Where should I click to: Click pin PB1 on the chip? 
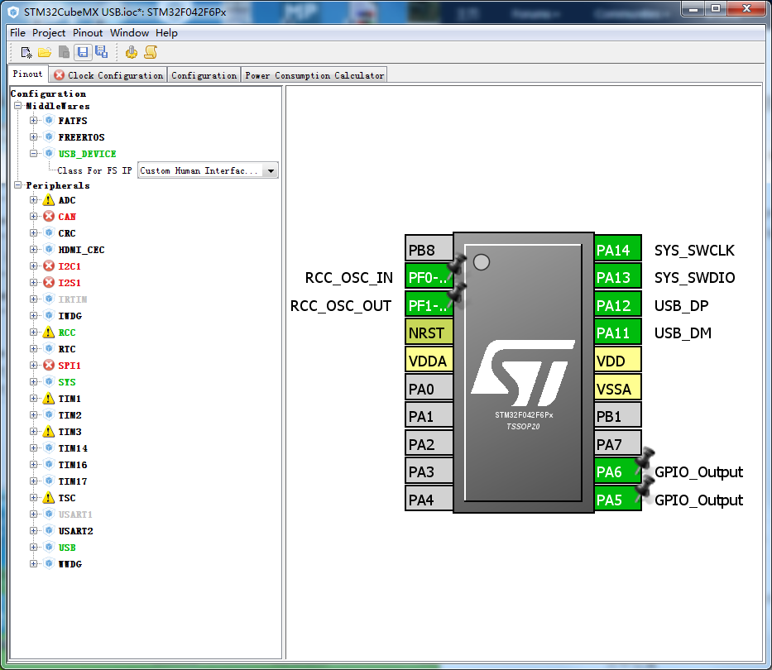618,416
